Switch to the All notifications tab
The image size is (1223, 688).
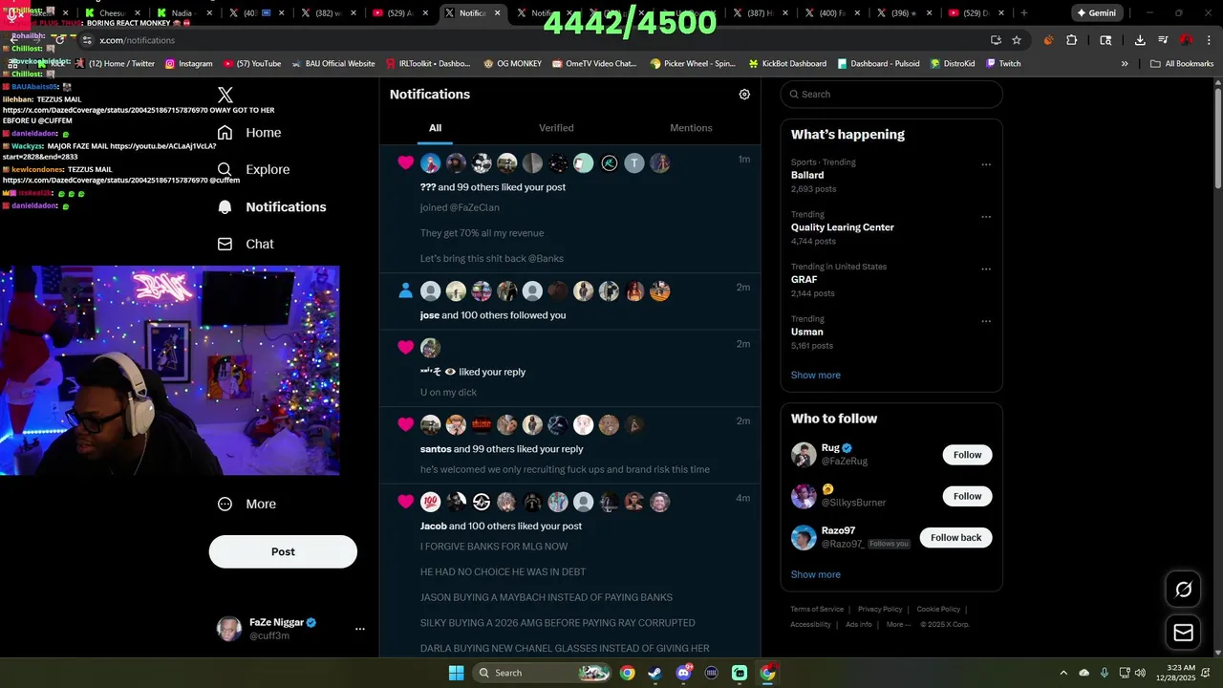click(x=435, y=128)
